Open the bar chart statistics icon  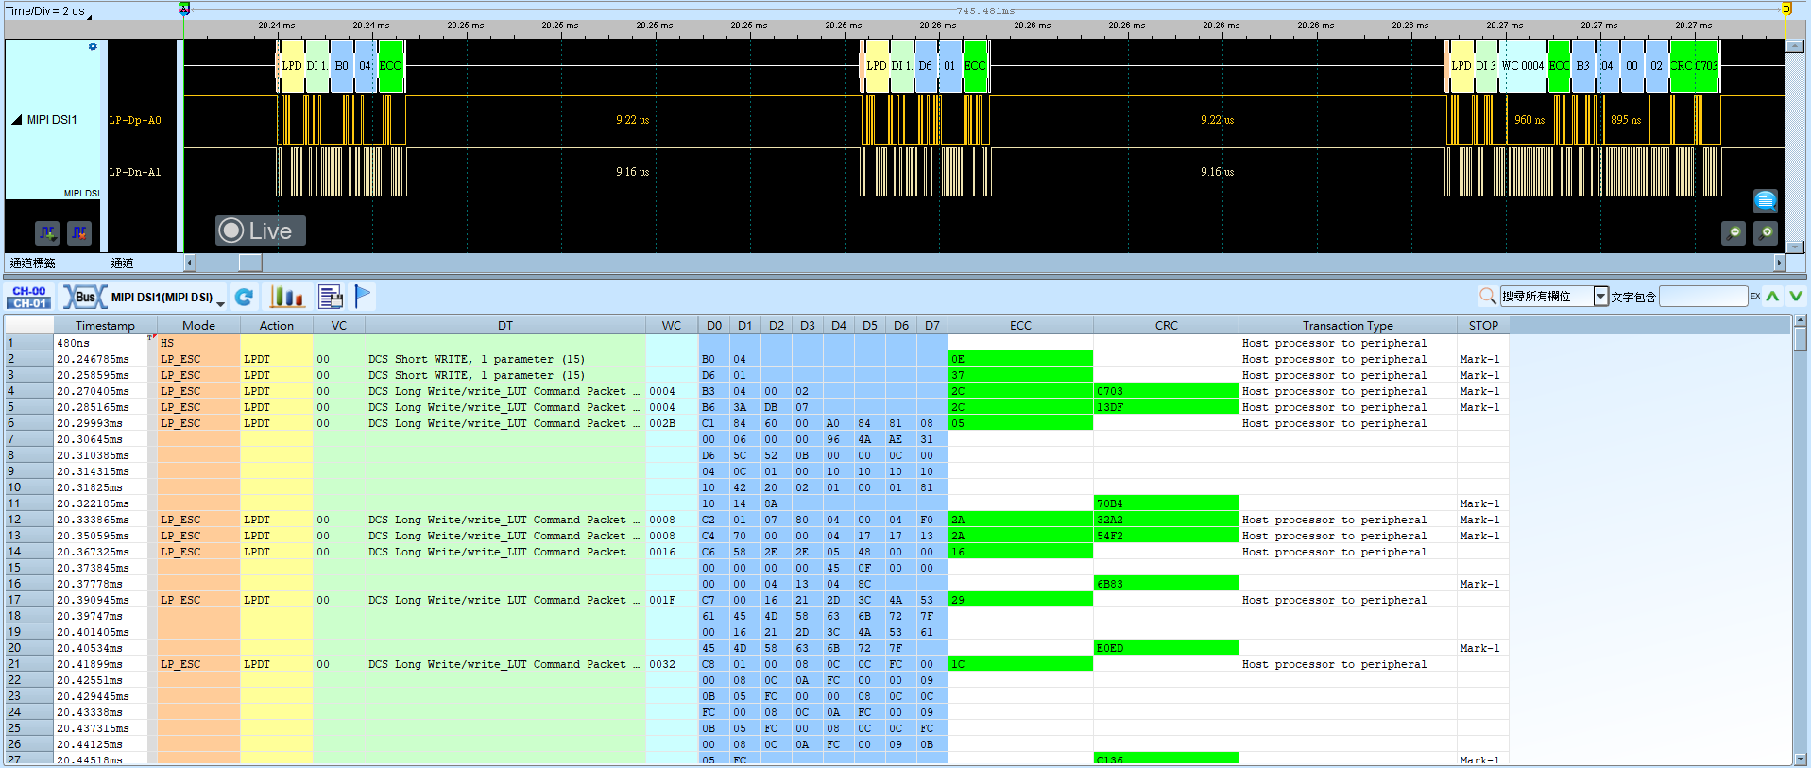(287, 297)
